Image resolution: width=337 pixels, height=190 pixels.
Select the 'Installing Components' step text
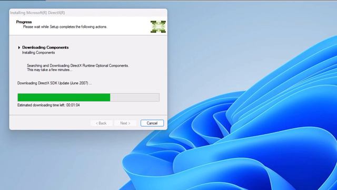38,53
